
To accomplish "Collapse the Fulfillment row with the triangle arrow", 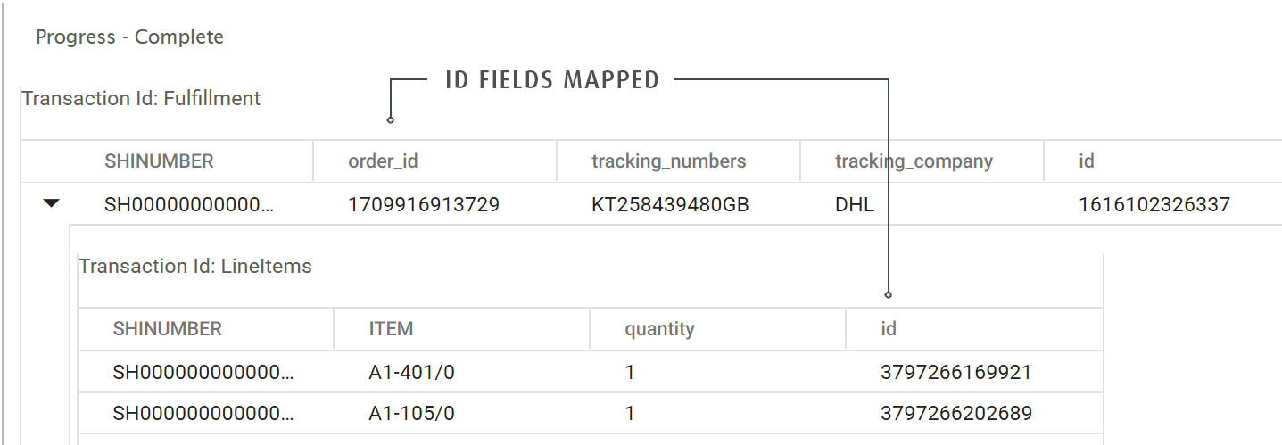I will click(x=52, y=204).
